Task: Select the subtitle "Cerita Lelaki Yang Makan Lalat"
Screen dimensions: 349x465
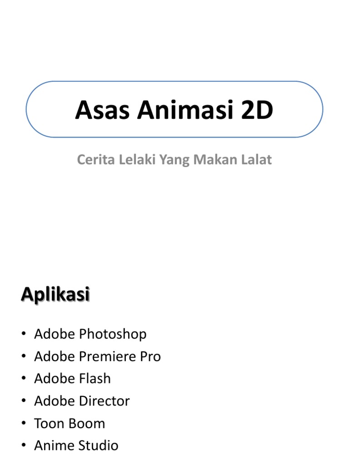Action: click(x=174, y=160)
